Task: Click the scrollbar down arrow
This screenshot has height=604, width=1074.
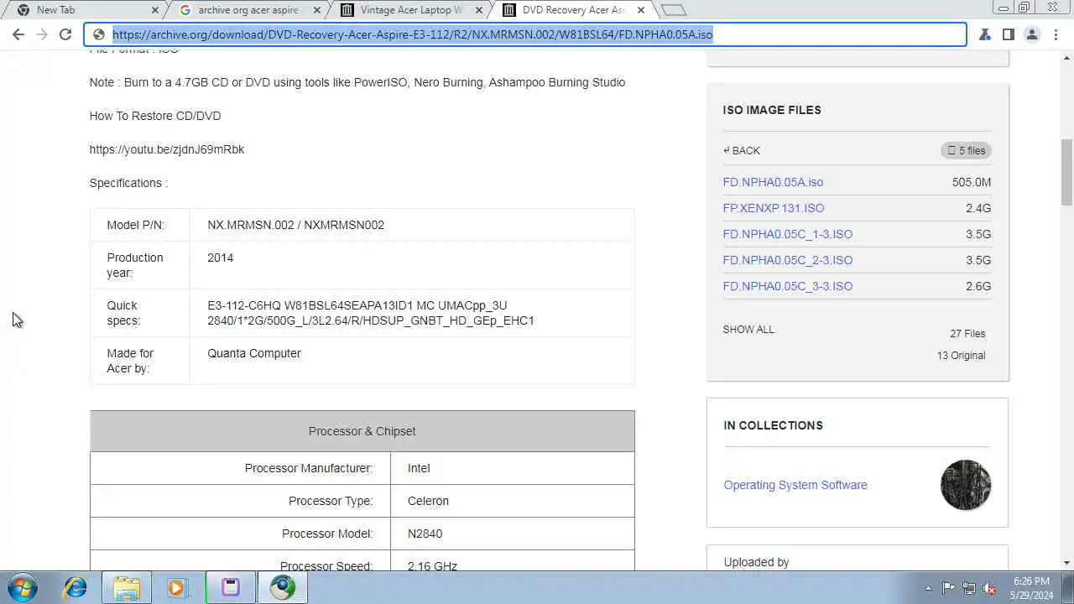Action: pos(1066,563)
